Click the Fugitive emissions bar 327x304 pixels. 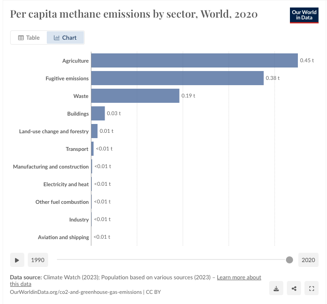click(x=177, y=78)
